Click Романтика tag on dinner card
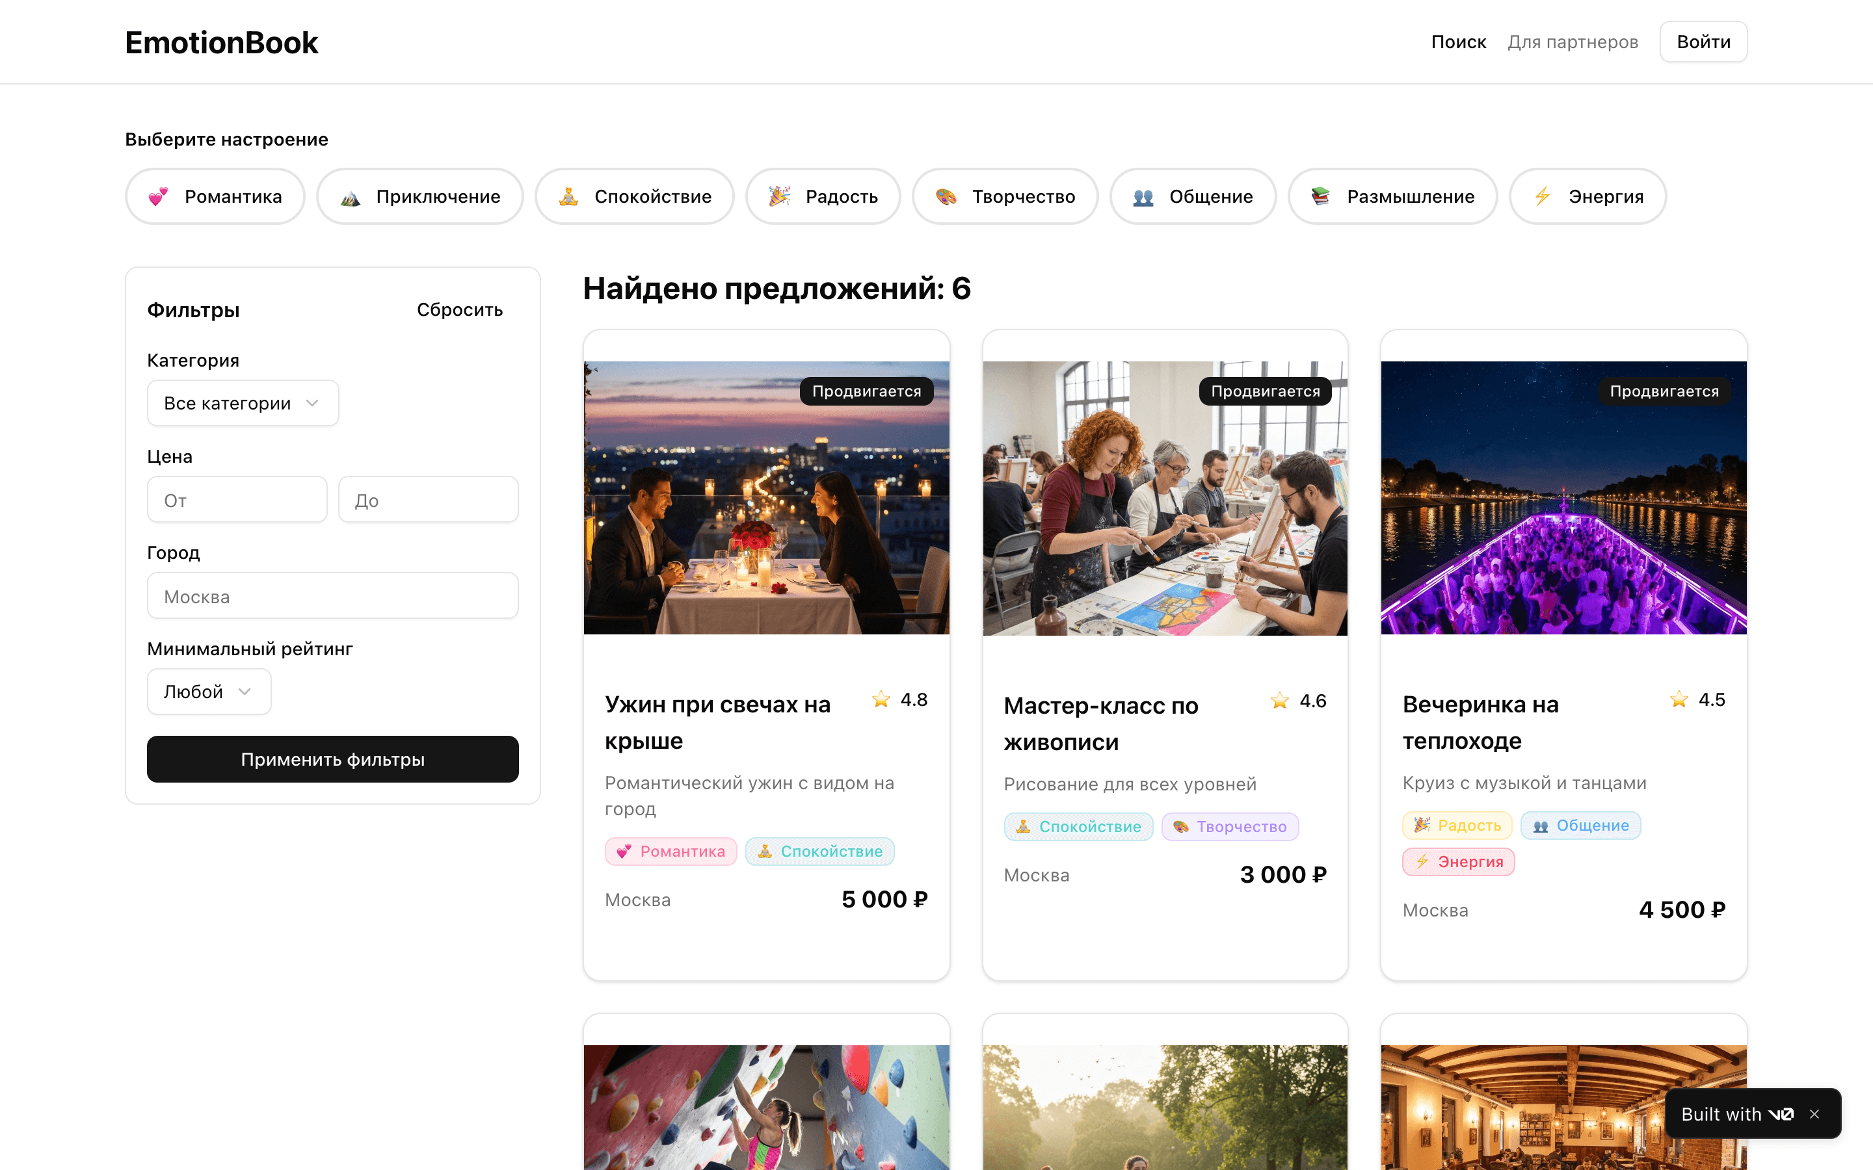 (x=671, y=851)
